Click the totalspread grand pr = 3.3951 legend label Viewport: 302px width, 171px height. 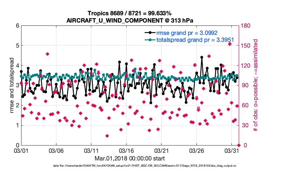click(195, 40)
